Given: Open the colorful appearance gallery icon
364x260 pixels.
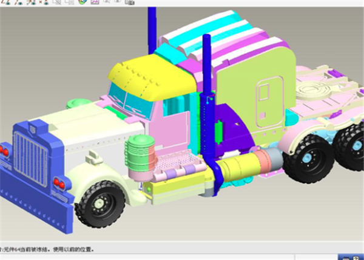Looking at the screenshot, I should 83,2.
